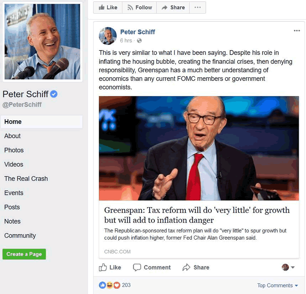Click the globe privacy icon next to 6 hrs
This screenshot has height=294, width=306.
point(139,41)
